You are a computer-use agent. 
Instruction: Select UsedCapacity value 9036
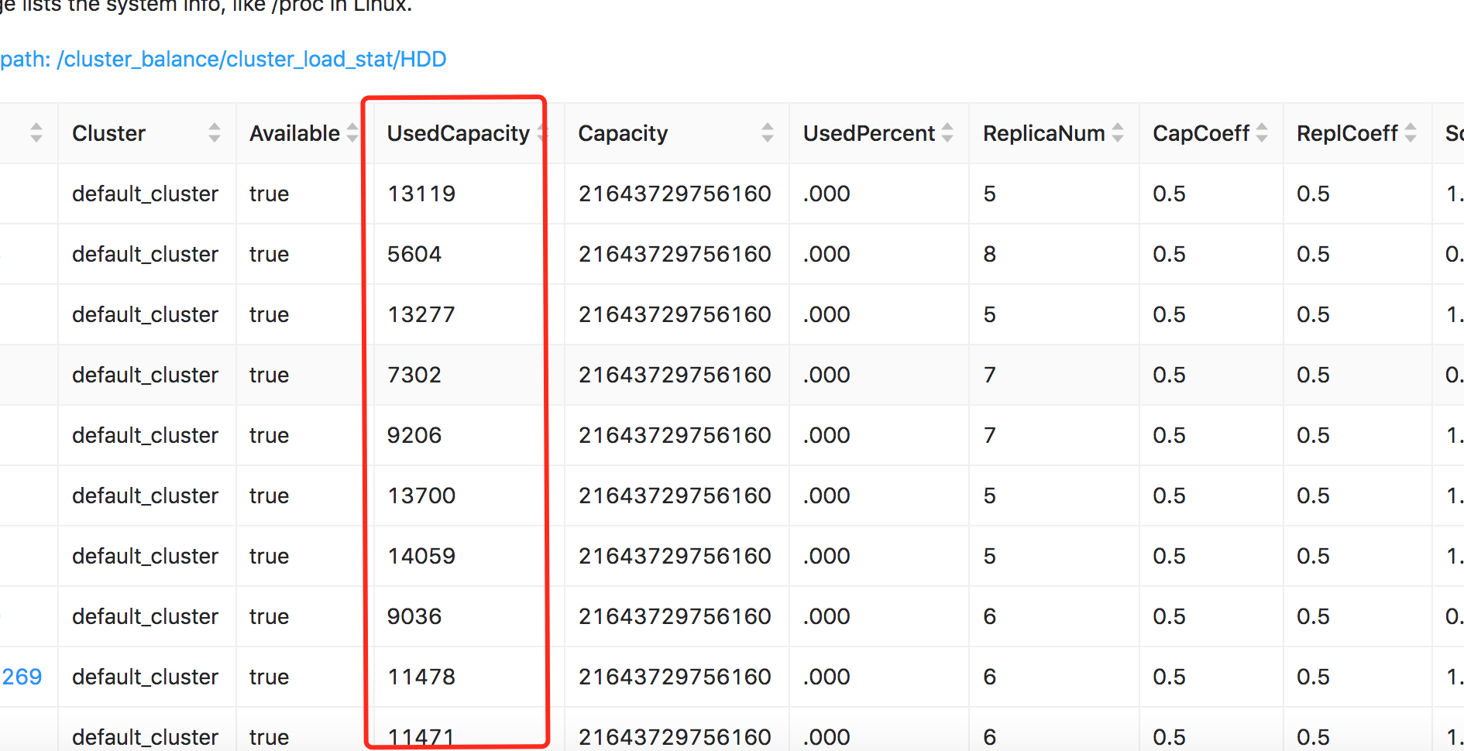[x=414, y=616]
